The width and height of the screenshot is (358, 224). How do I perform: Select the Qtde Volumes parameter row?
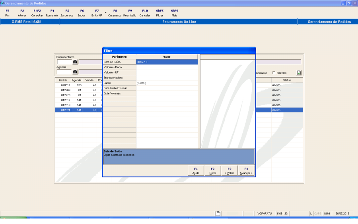click(119, 94)
